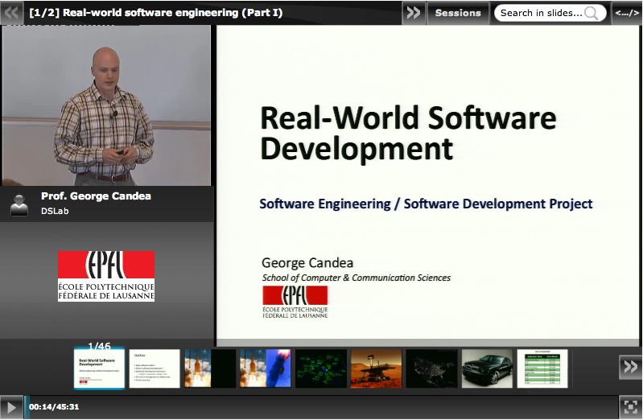The height and width of the screenshot is (420, 643).
Task: Go to the previous session part
Action: pyautogui.click(x=11, y=13)
